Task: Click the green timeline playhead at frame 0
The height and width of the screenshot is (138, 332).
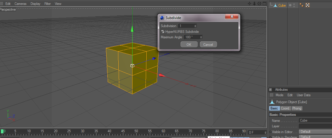Action: [2, 131]
